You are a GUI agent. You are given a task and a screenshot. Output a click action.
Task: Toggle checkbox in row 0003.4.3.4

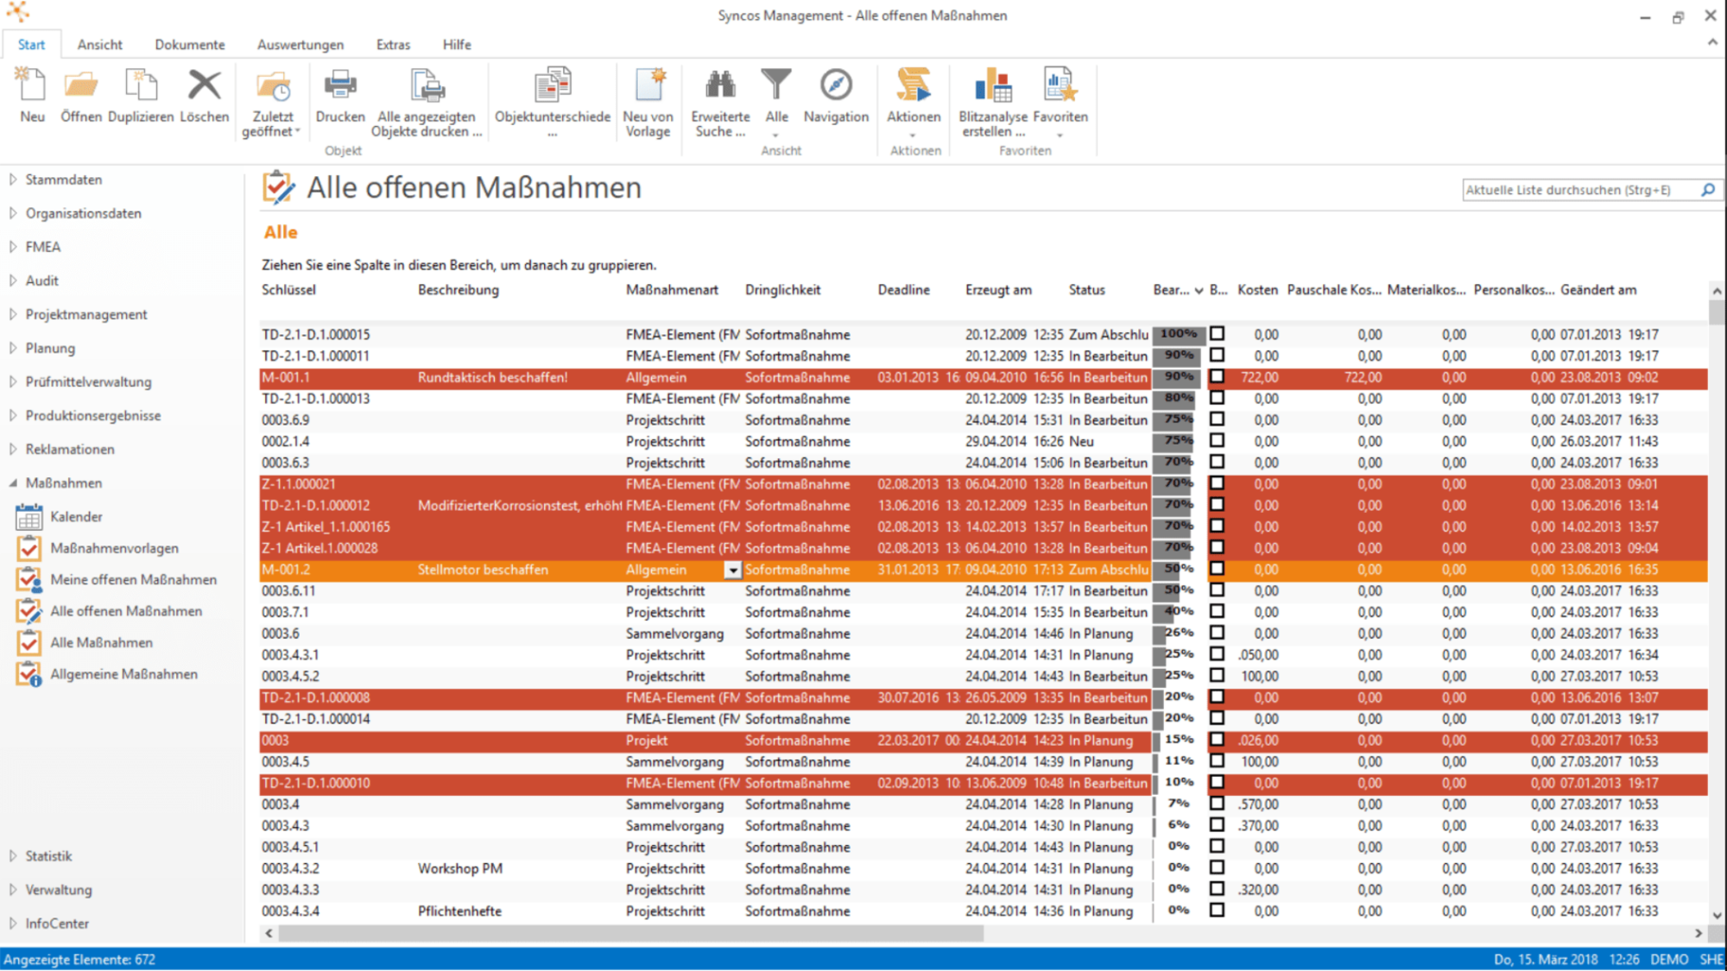[x=1217, y=910]
